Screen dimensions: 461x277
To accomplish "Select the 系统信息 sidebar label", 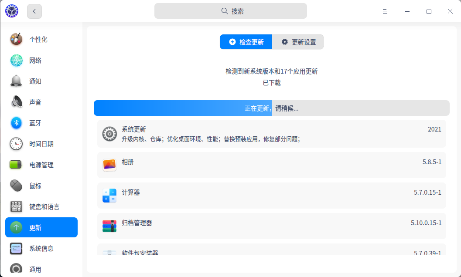I will 41,249.
